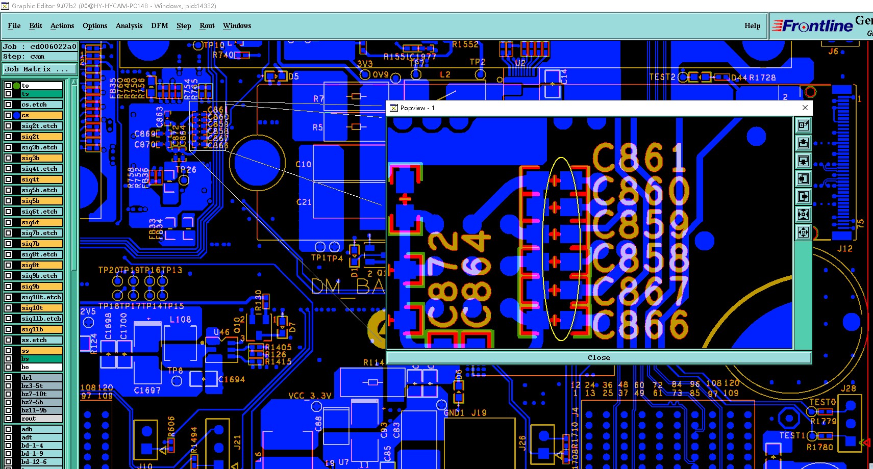Tick the checkbox beside layer sig6t
873x469 pixels.
pos(8,222)
